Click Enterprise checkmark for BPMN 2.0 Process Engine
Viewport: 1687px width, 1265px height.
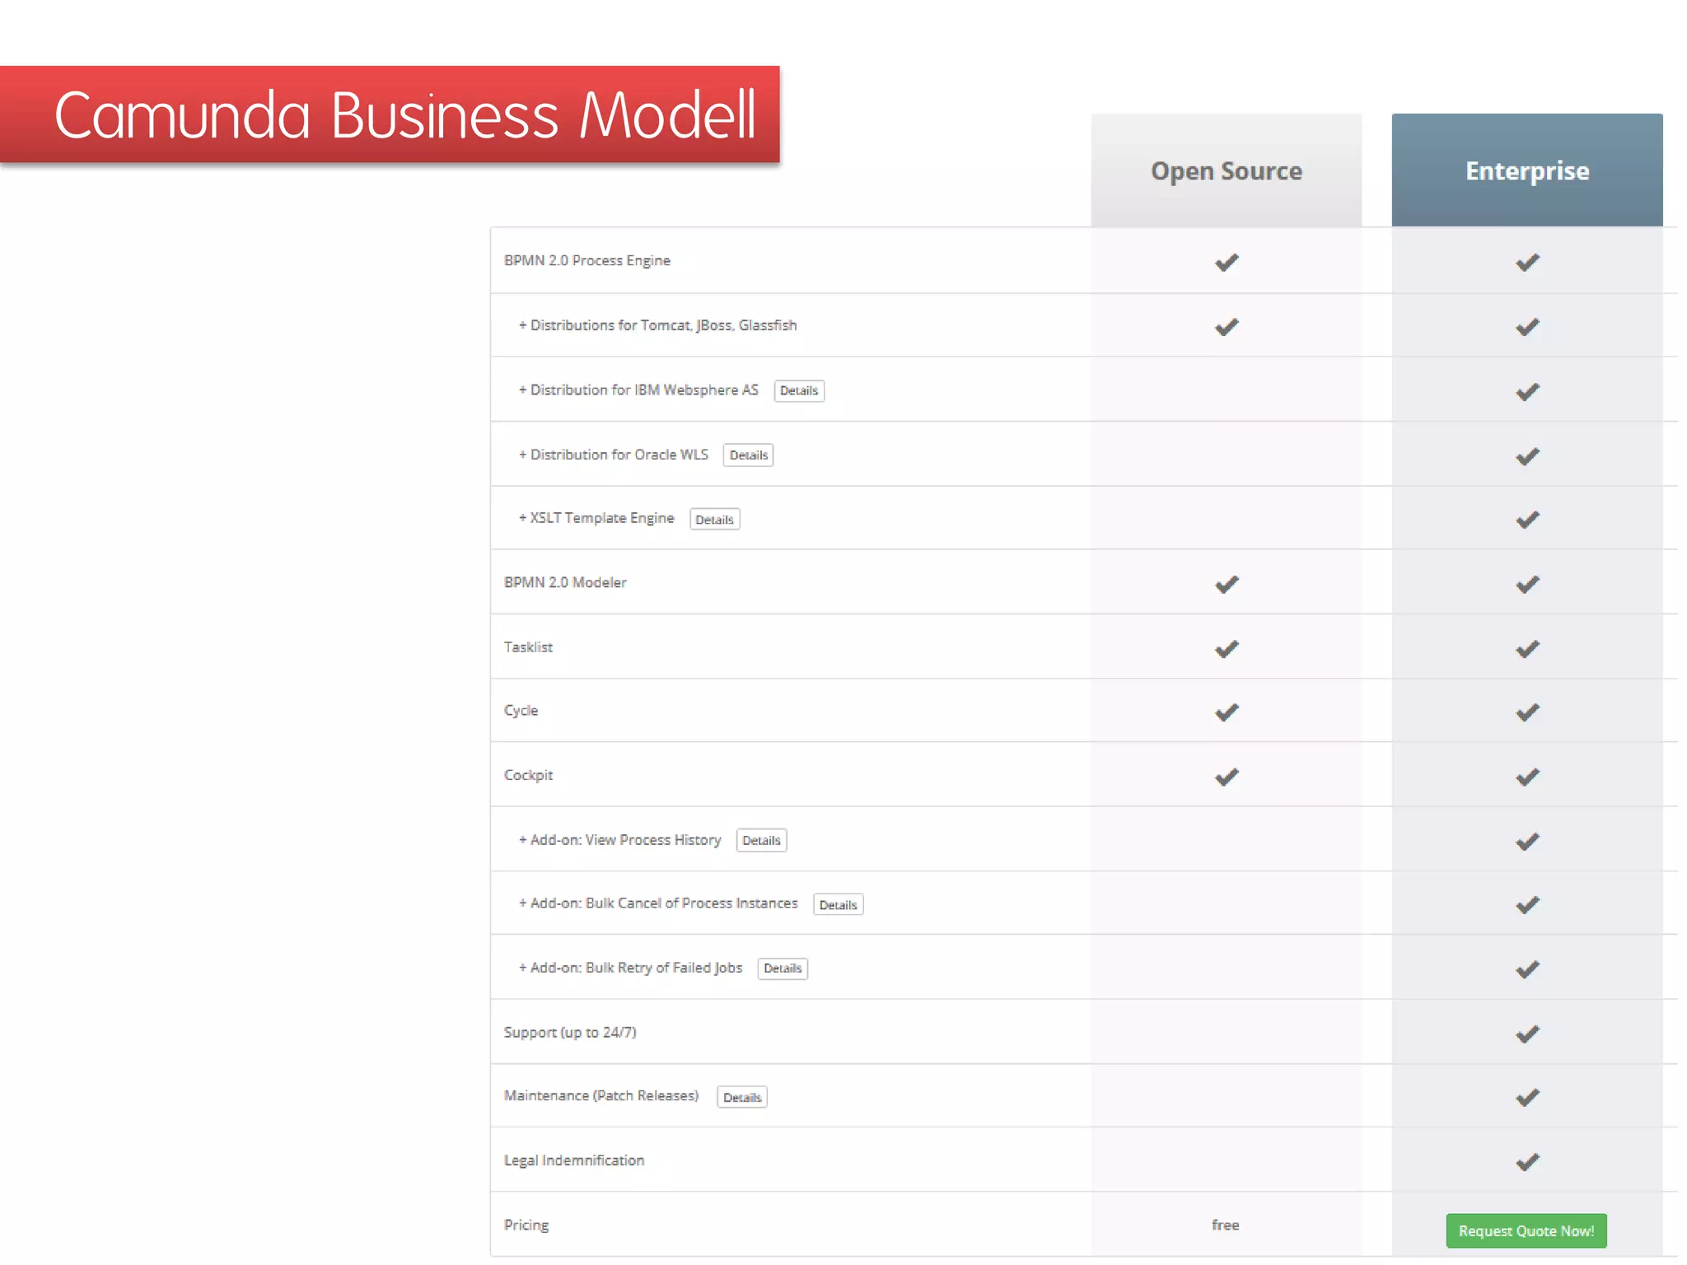pyautogui.click(x=1527, y=263)
